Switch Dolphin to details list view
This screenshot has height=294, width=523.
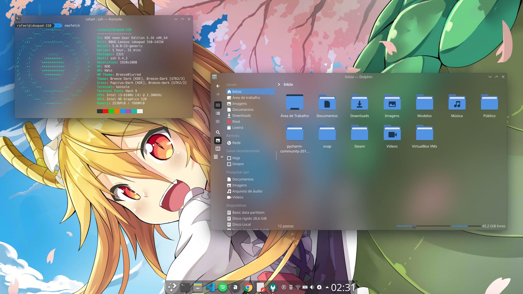(x=218, y=113)
